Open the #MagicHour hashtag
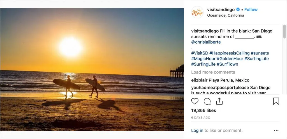 pos(203,59)
